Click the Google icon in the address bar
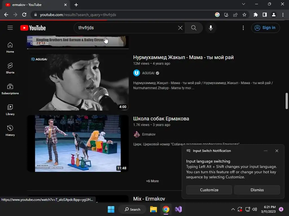Viewport: 289px width, 216px height. pos(217,15)
